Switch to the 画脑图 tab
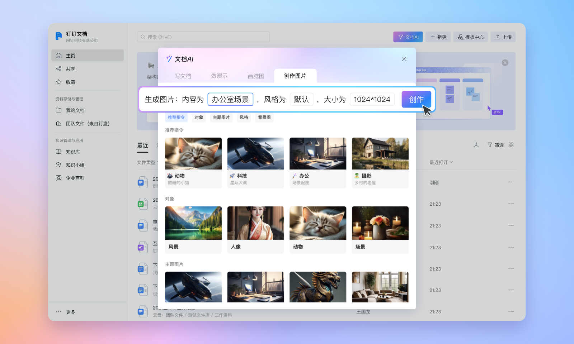 256,76
